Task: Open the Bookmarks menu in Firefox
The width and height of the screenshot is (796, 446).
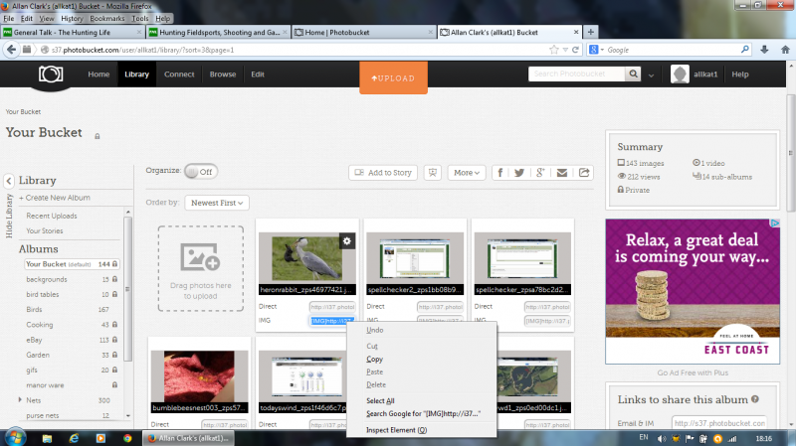Action: (x=107, y=18)
